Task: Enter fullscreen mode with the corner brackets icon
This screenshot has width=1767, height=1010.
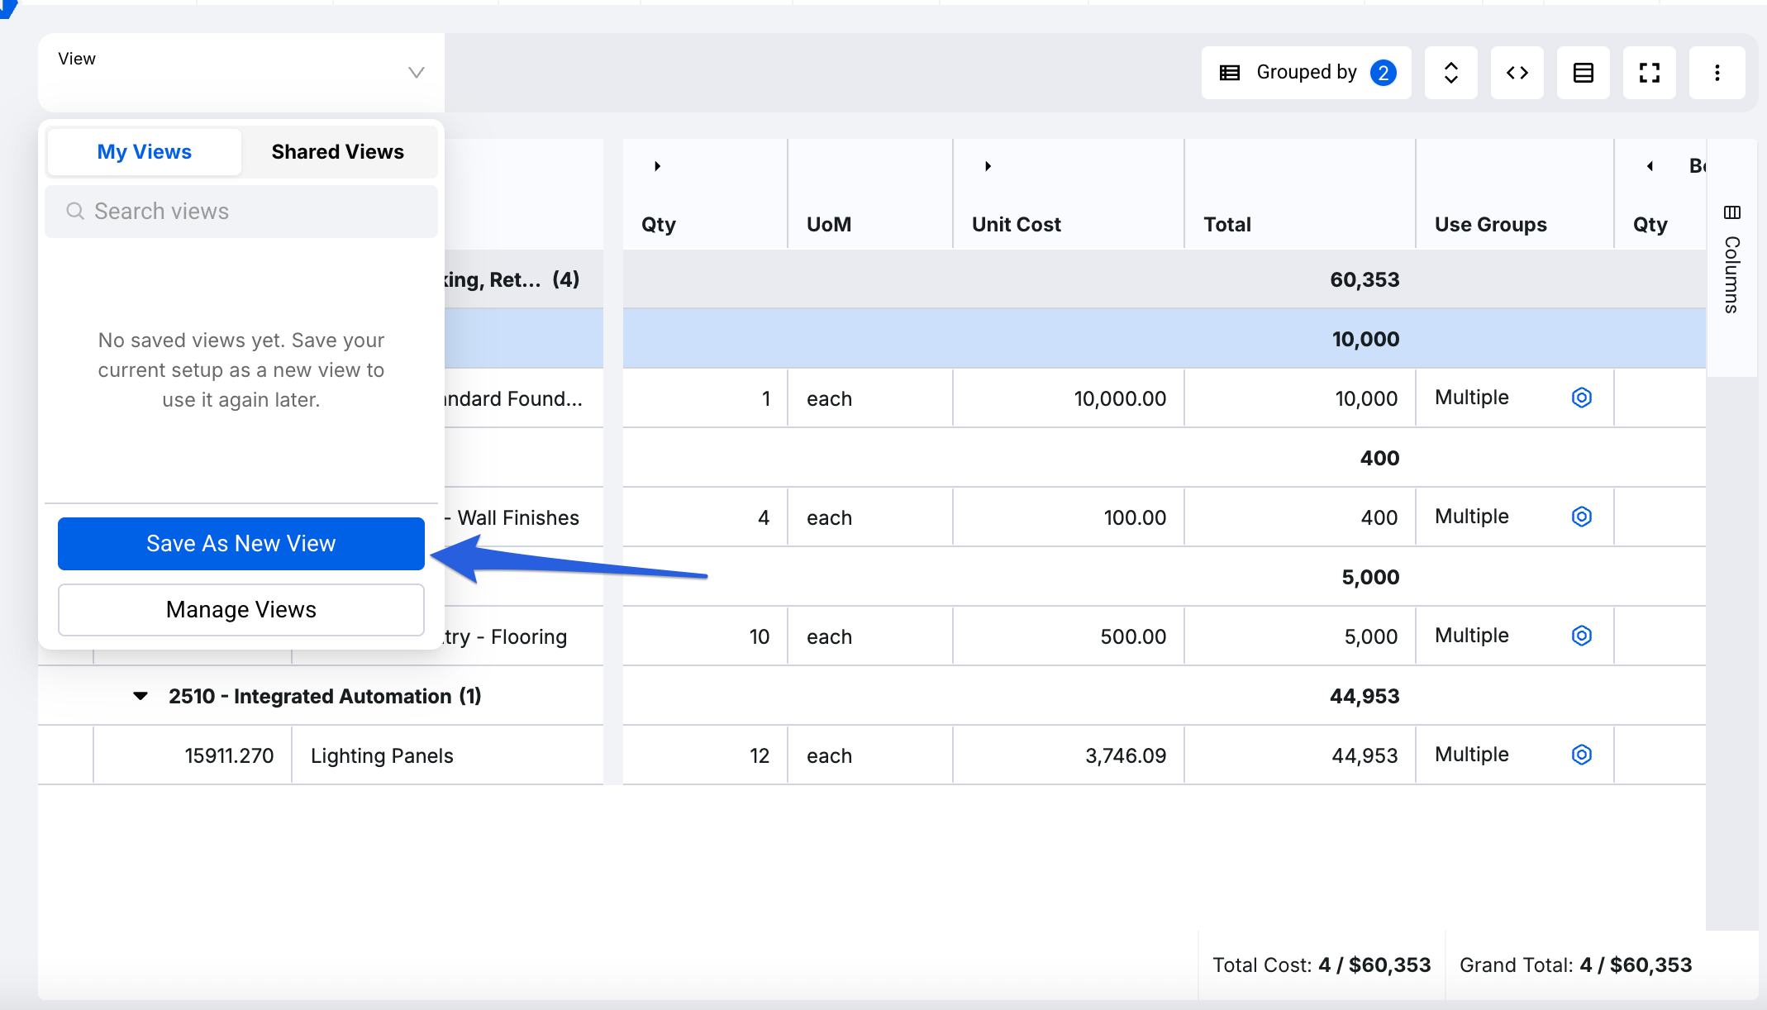Action: tap(1649, 73)
